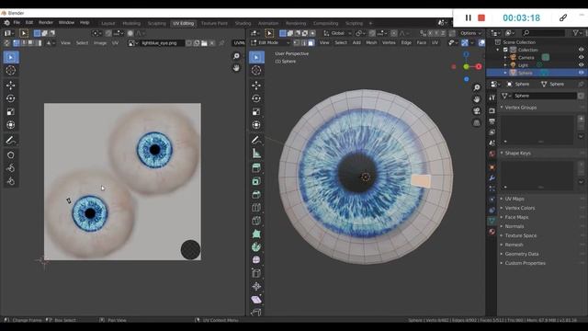Screen dimensions: 588x331
Task: Select the Measure tool in 3D viewport
Action: 256,154
